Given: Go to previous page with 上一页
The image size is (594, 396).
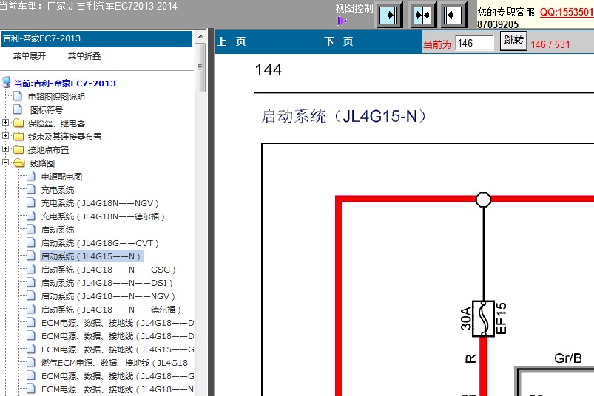Looking at the screenshot, I should point(231,41).
